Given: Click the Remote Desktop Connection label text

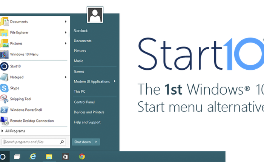Looking at the screenshot, I should pyautogui.click(x=32, y=121).
